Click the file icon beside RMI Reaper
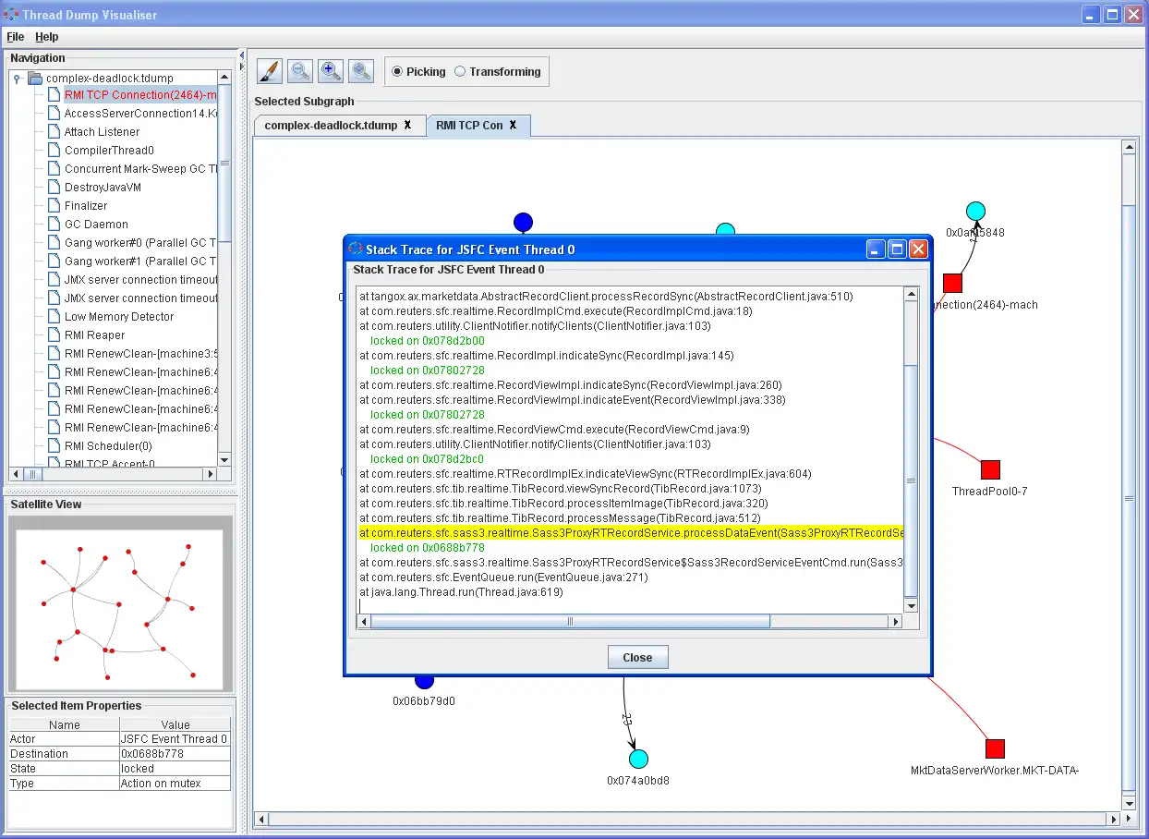Screen dimensions: 1149x839 pos(54,334)
